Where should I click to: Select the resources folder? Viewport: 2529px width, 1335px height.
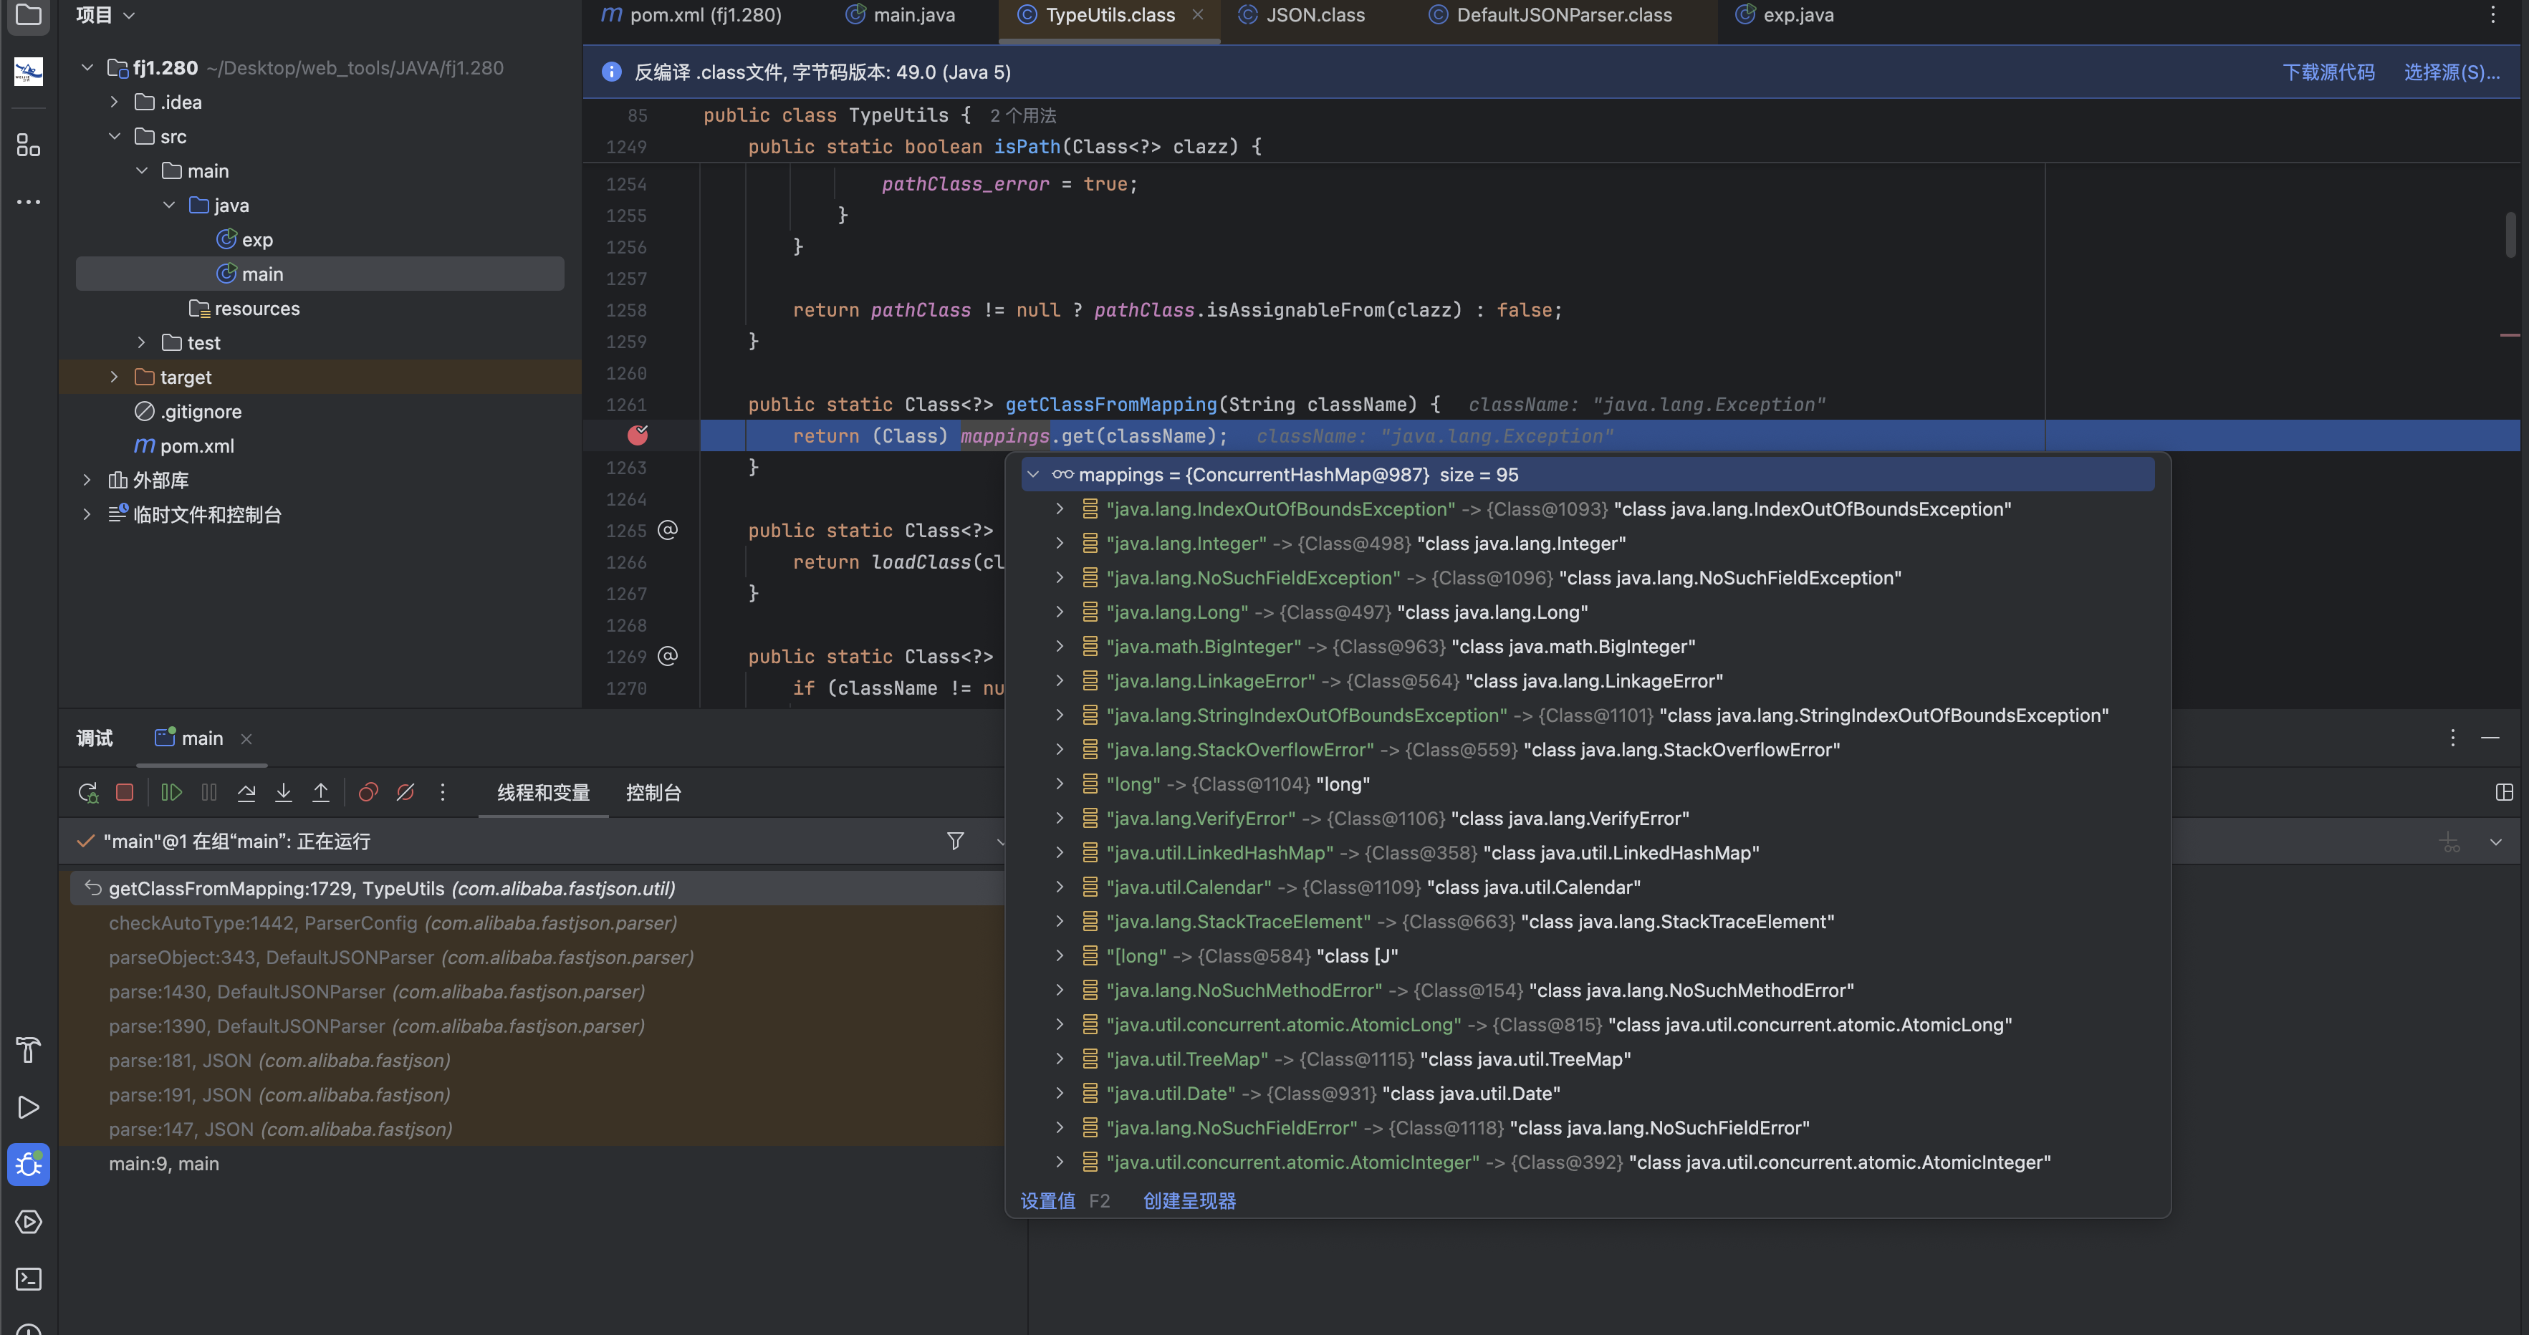click(244, 308)
